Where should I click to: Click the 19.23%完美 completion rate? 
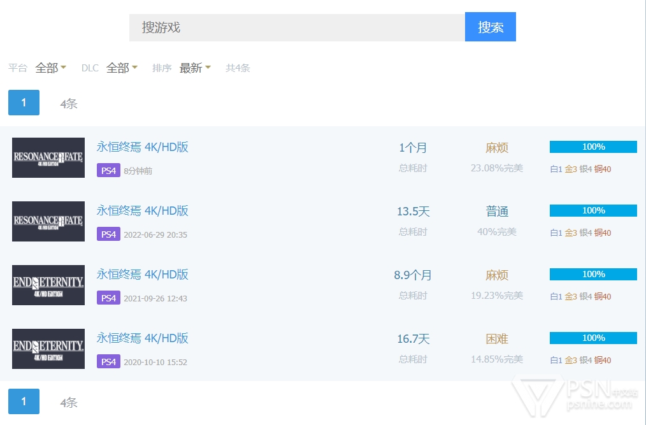(497, 296)
